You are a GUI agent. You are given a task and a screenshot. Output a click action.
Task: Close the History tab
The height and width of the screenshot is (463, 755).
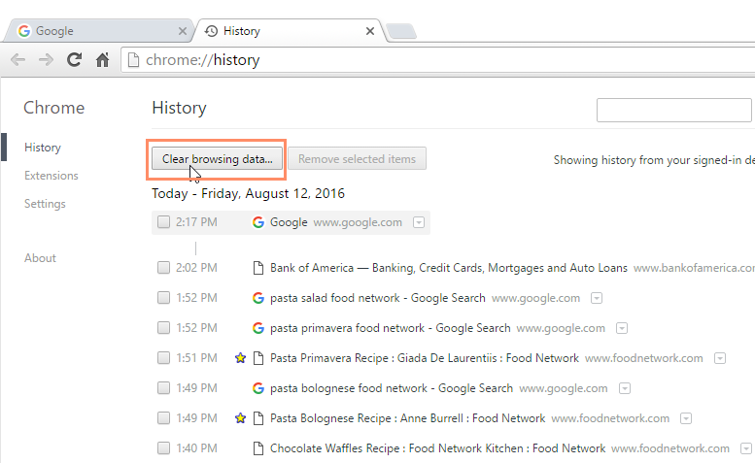[x=369, y=31]
